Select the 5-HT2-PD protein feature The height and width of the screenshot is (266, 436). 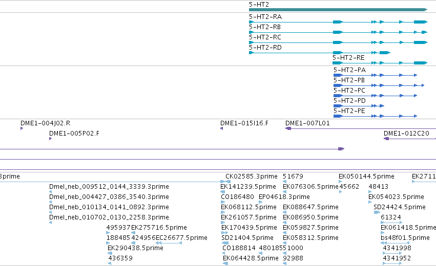pos(359,106)
